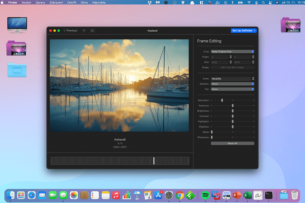This screenshot has width=305, height=203.
Task: Click the play preview icon in toolbar
Action: 92,30
